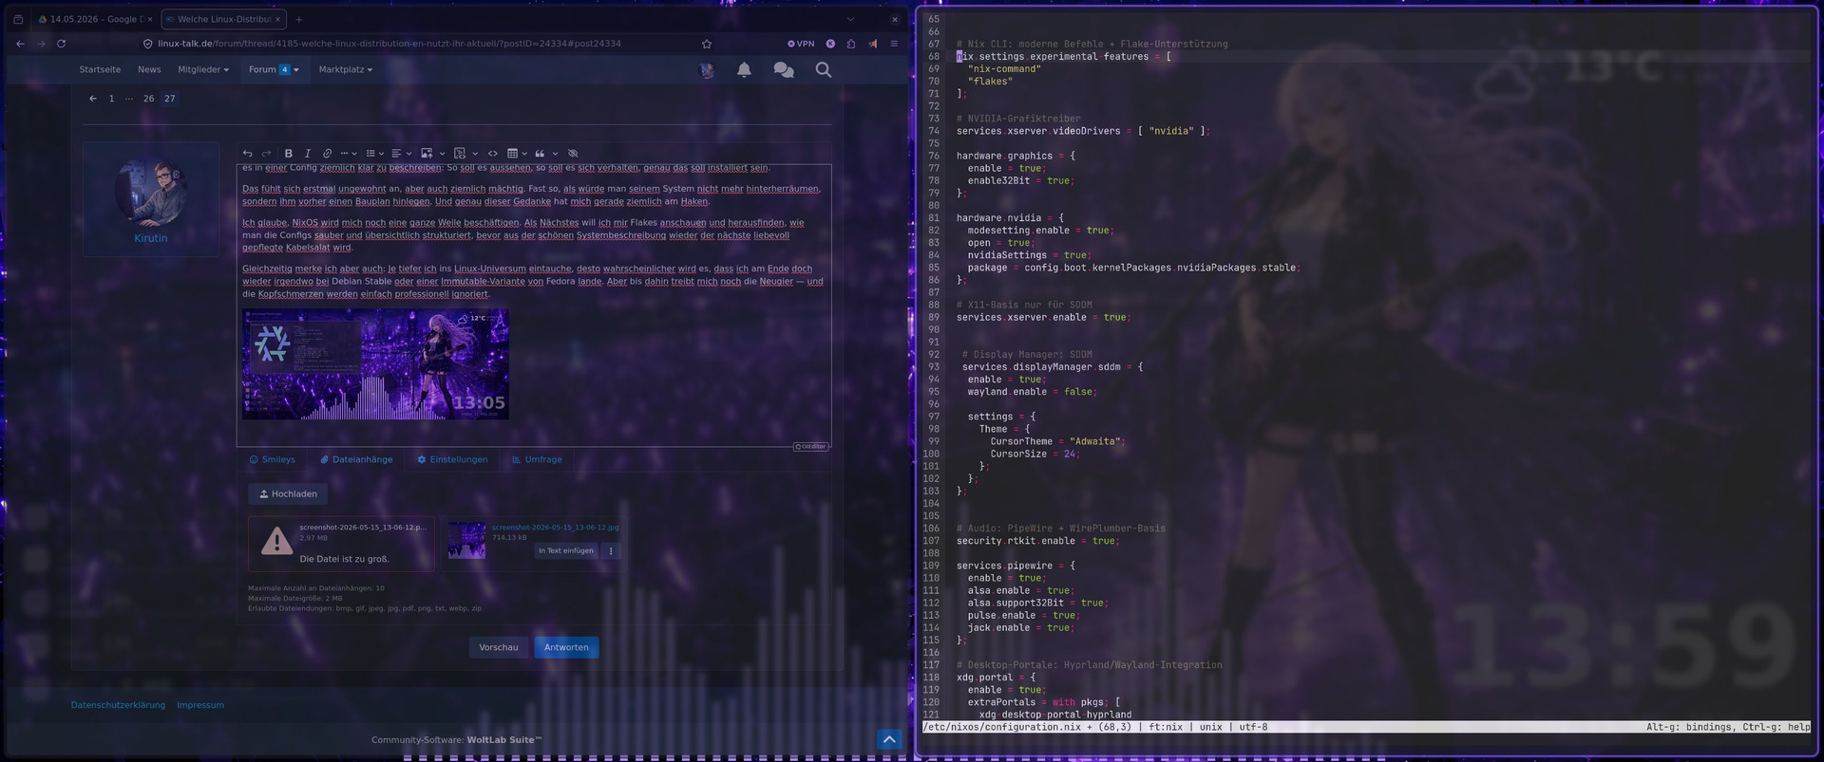1824x762 pixels.
Task: Expand the media options arrow
Action: (x=475, y=153)
